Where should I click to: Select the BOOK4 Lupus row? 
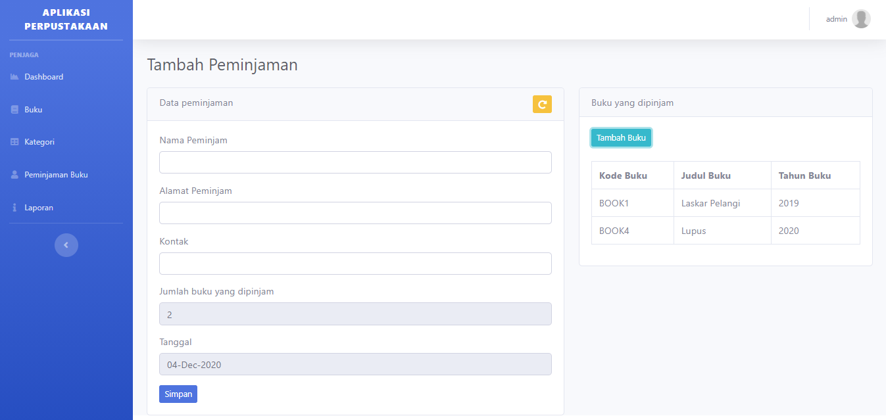tap(726, 231)
